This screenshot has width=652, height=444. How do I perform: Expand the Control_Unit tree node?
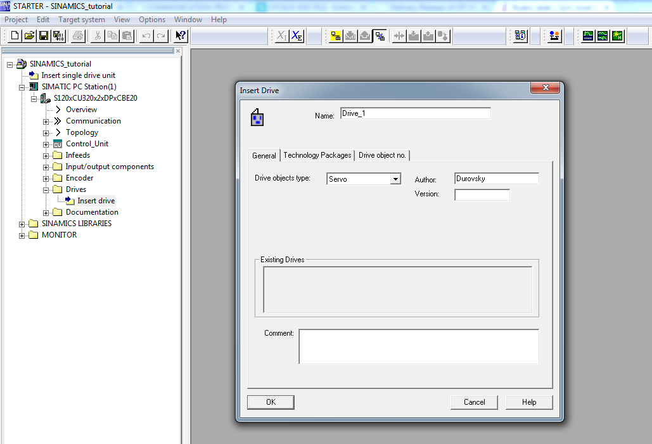(46, 144)
